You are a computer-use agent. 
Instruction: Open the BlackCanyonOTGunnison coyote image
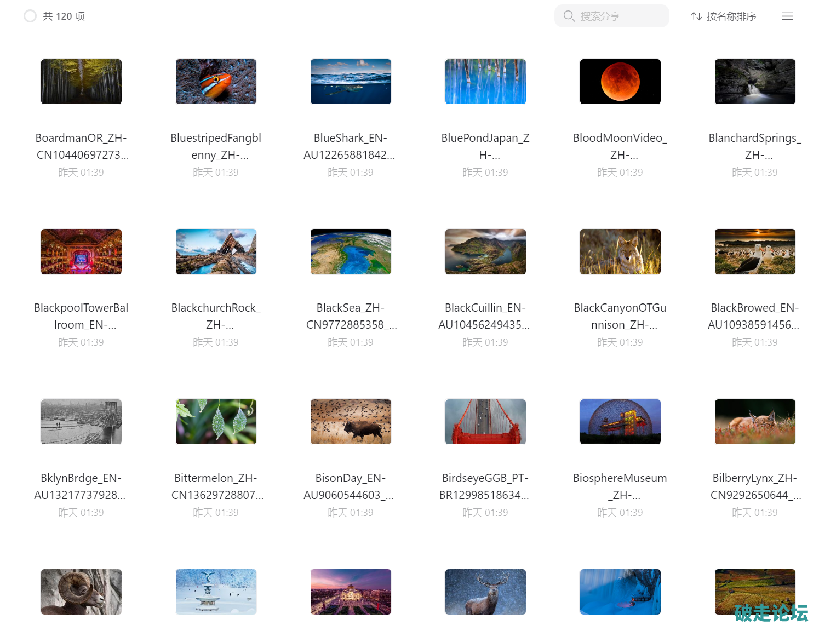tap(620, 251)
